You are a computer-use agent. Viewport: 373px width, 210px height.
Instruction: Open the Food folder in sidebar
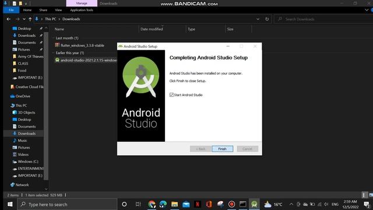tap(22, 71)
